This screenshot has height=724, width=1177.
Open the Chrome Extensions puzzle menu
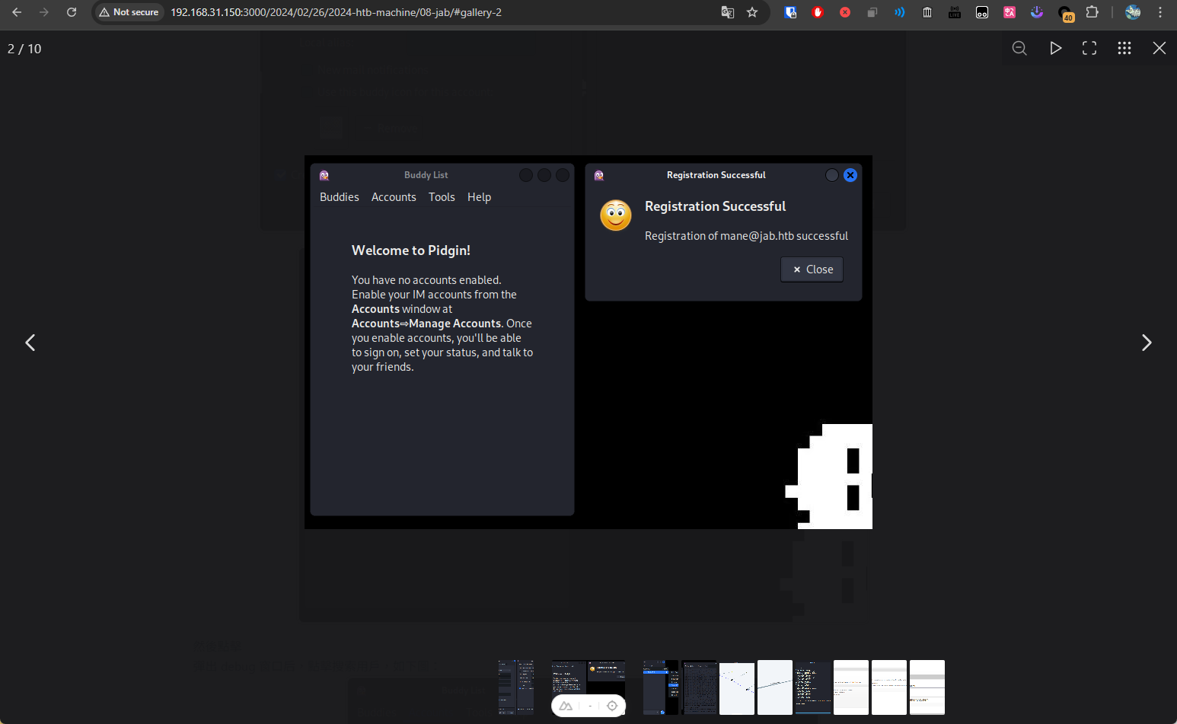tap(1092, 12)
